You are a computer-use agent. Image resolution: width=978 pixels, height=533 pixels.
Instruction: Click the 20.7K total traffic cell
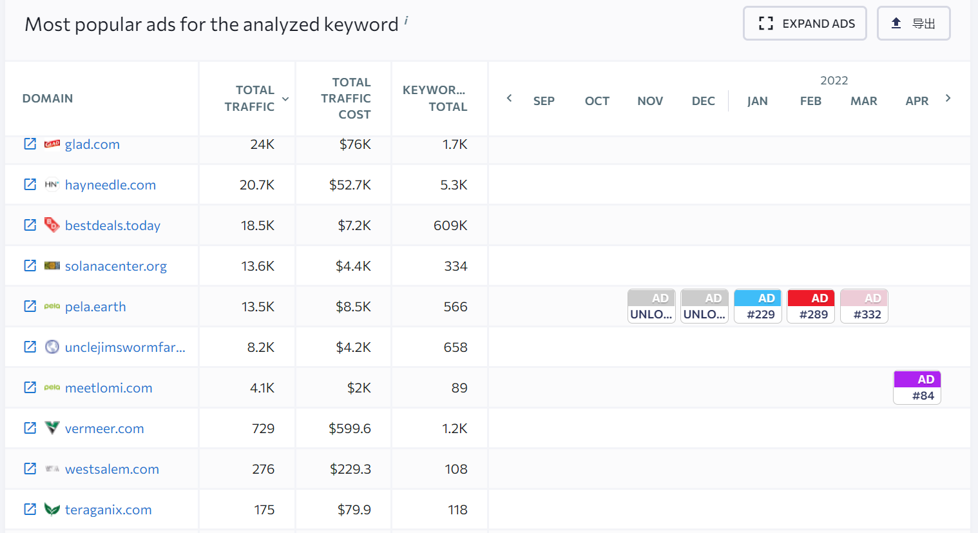point(257,185)
